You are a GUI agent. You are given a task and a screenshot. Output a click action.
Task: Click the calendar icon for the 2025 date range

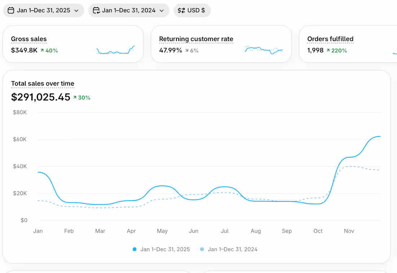(11, 10)
